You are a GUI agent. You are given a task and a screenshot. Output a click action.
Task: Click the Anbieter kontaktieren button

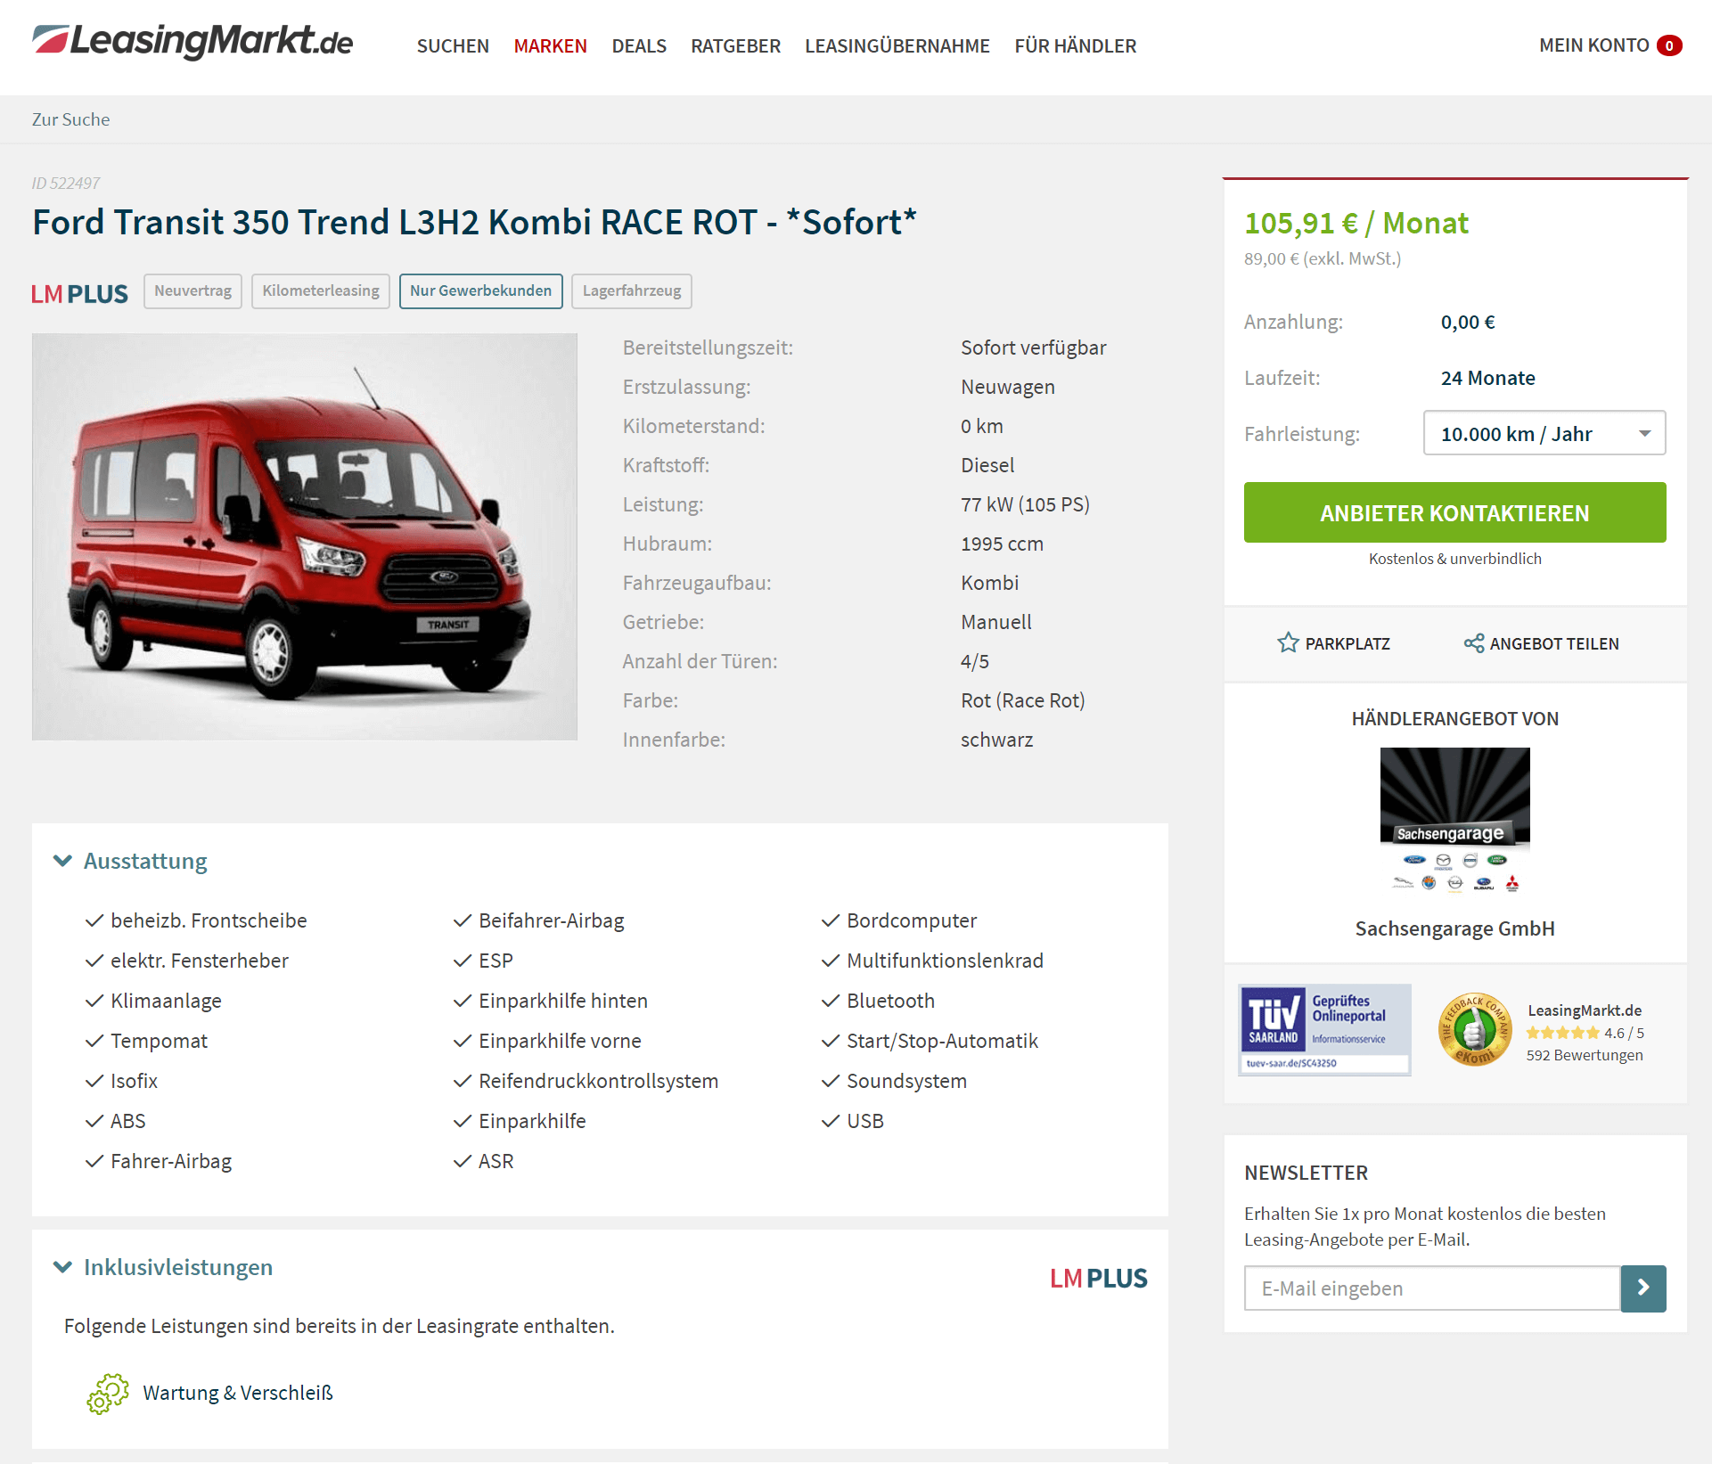tap(1454, 512)
